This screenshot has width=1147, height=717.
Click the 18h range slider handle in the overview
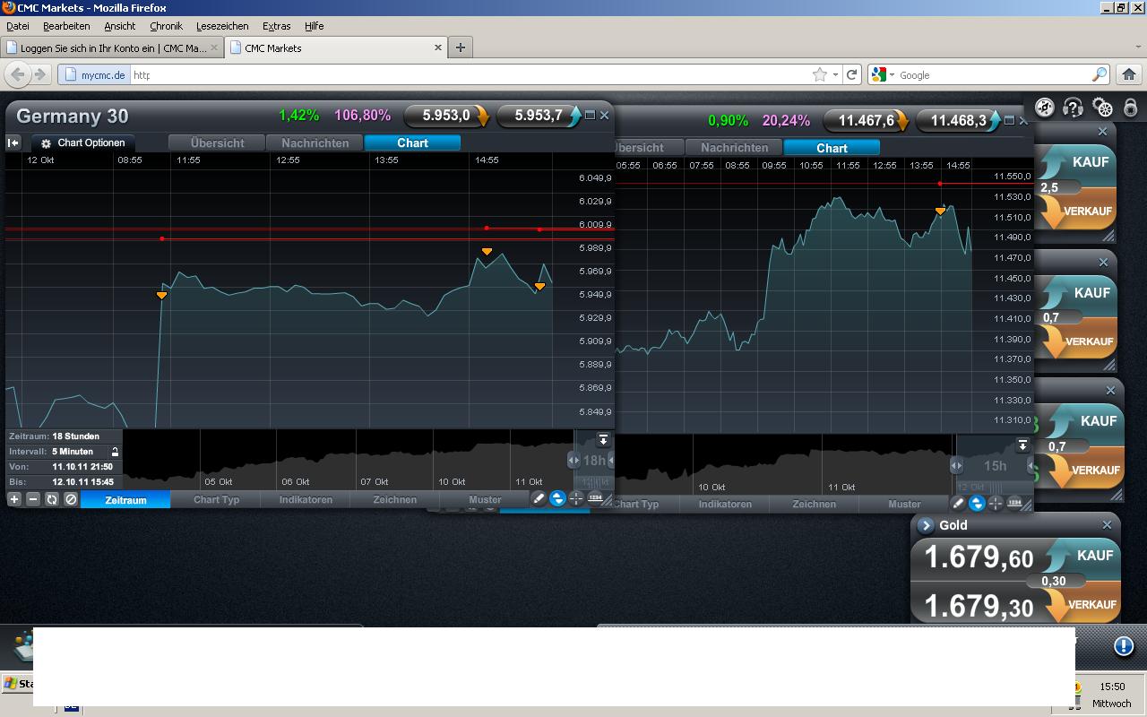(x=593, y=460)
